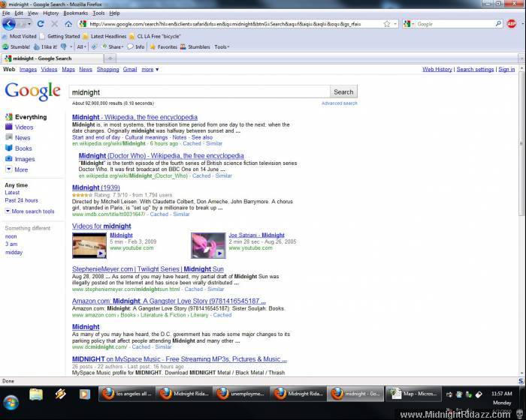Go to the home page icon

tap(68, 24)
